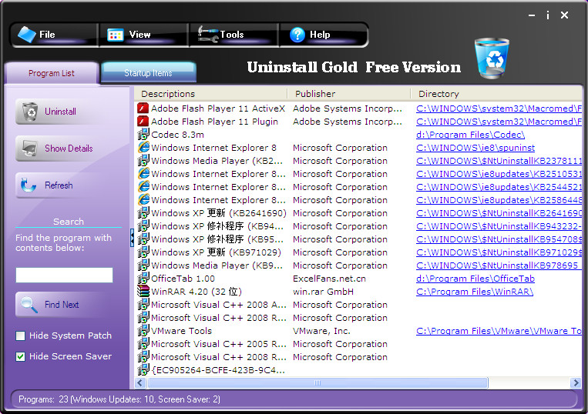This screenshot has width=588, height=414.
Task: Click the WinRAR 4.20 books icon
Action: [x=143, y=291]
